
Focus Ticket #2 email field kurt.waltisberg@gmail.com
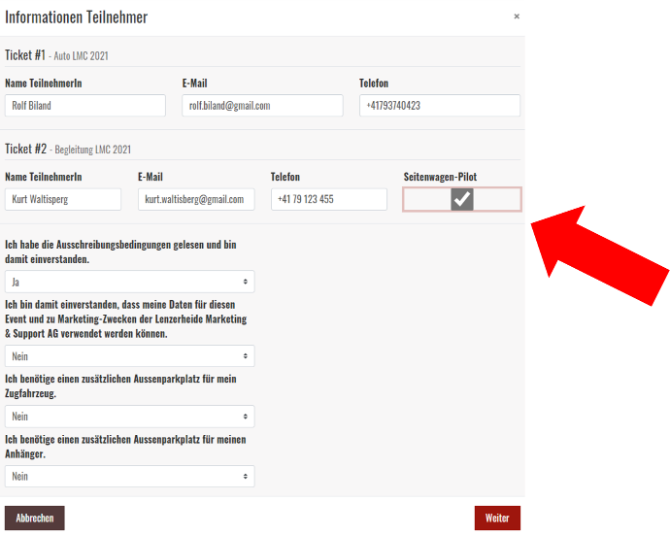tap(196, 199)
